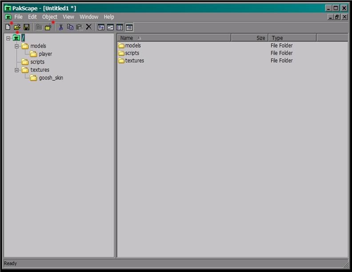Create a new folder via toolbar icon

point(48,27)
